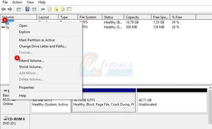Open the File menu

(x=5, y=2)
